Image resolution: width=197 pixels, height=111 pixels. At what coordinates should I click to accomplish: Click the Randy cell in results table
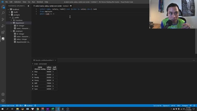[x=40, y=77]
